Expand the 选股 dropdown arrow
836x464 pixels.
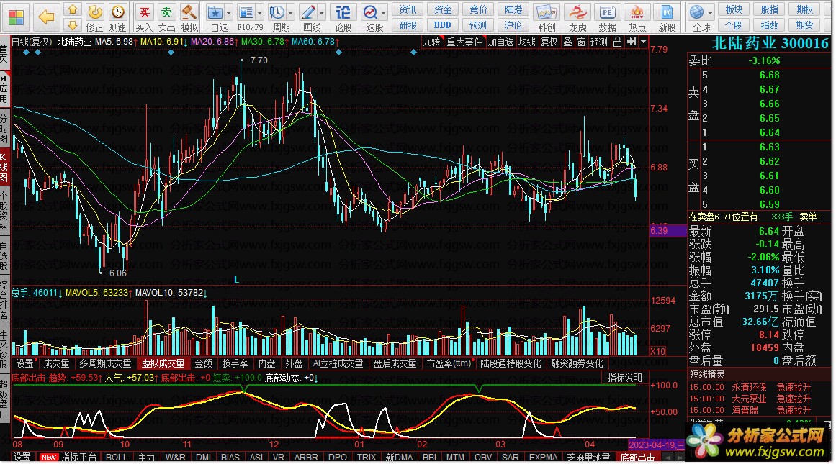[383, 12]
